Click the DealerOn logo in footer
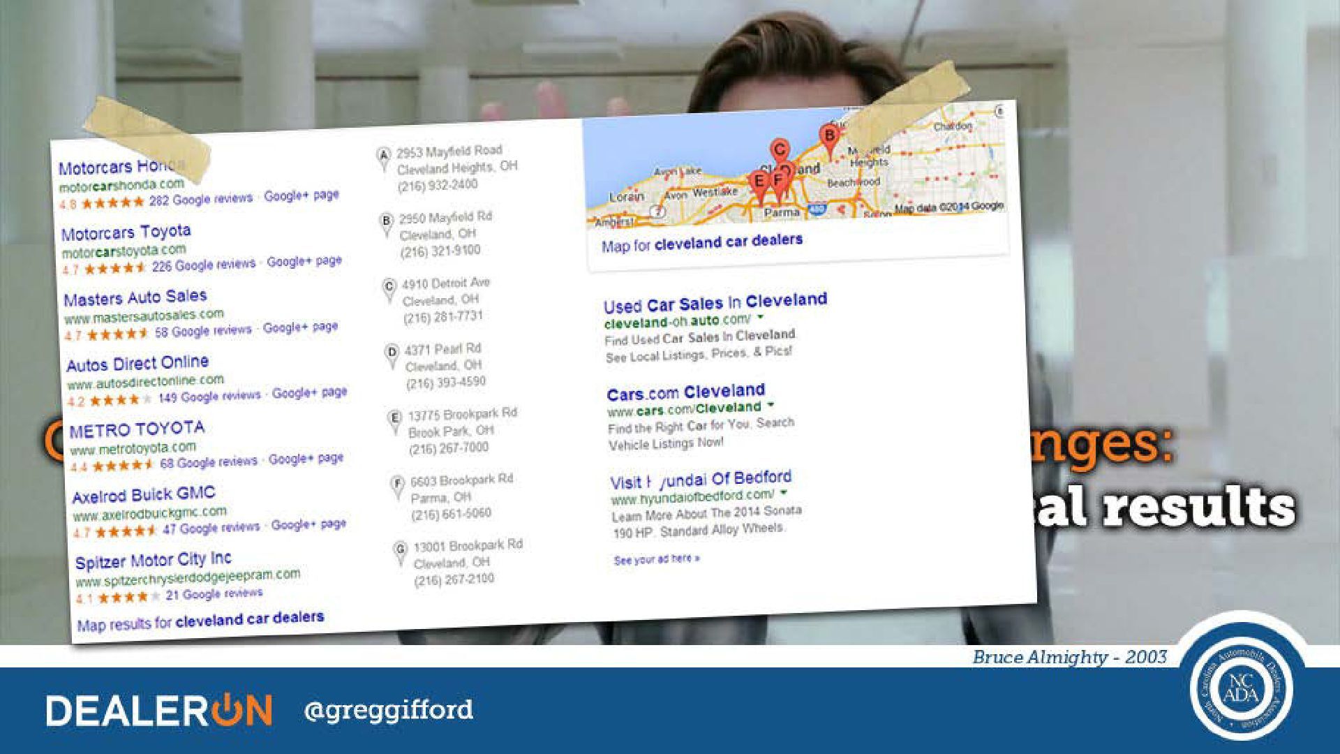This screenshot has width=1340, height=754. (159, 711)
